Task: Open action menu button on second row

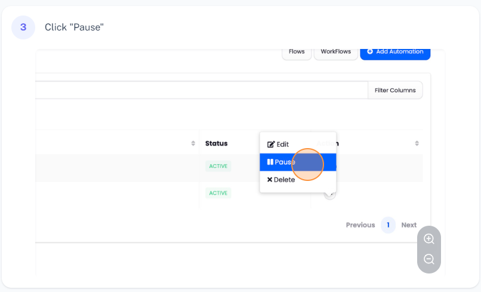Action: [330, 193]
